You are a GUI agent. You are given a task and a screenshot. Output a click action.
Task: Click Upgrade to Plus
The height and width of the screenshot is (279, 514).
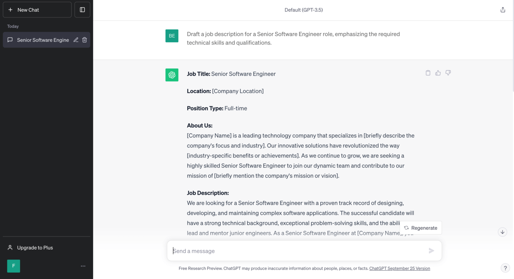point(34,248)
